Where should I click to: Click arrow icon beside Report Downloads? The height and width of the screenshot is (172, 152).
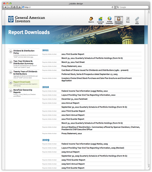pos(11,82)
